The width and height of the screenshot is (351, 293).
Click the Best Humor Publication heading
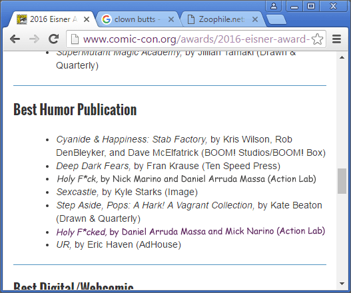click(75, 109)
